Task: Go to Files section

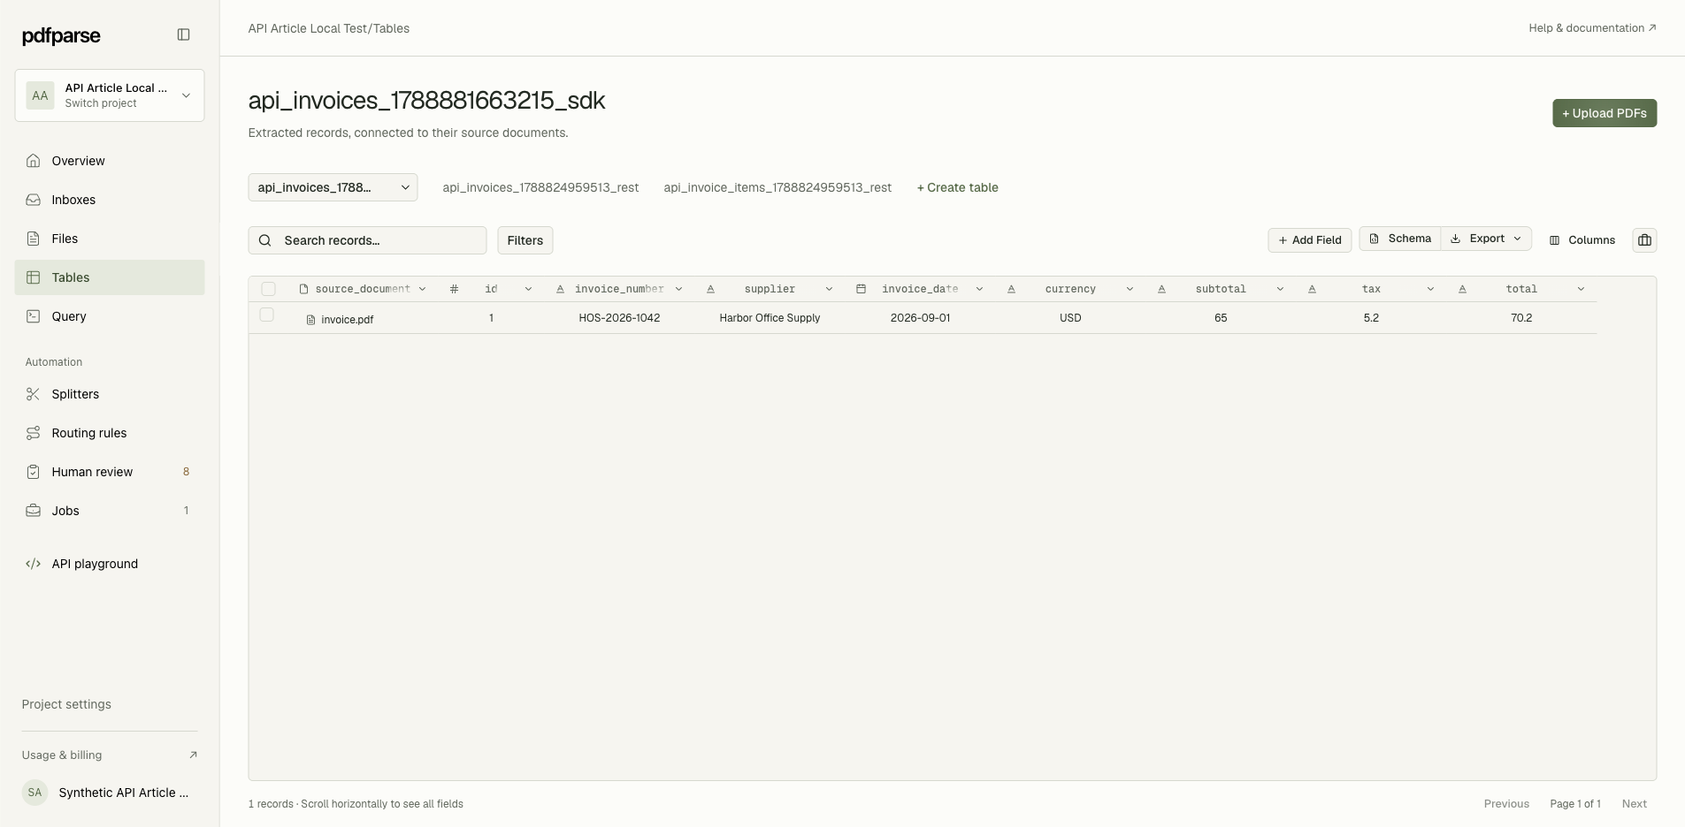Action: [x=110, y=239]
